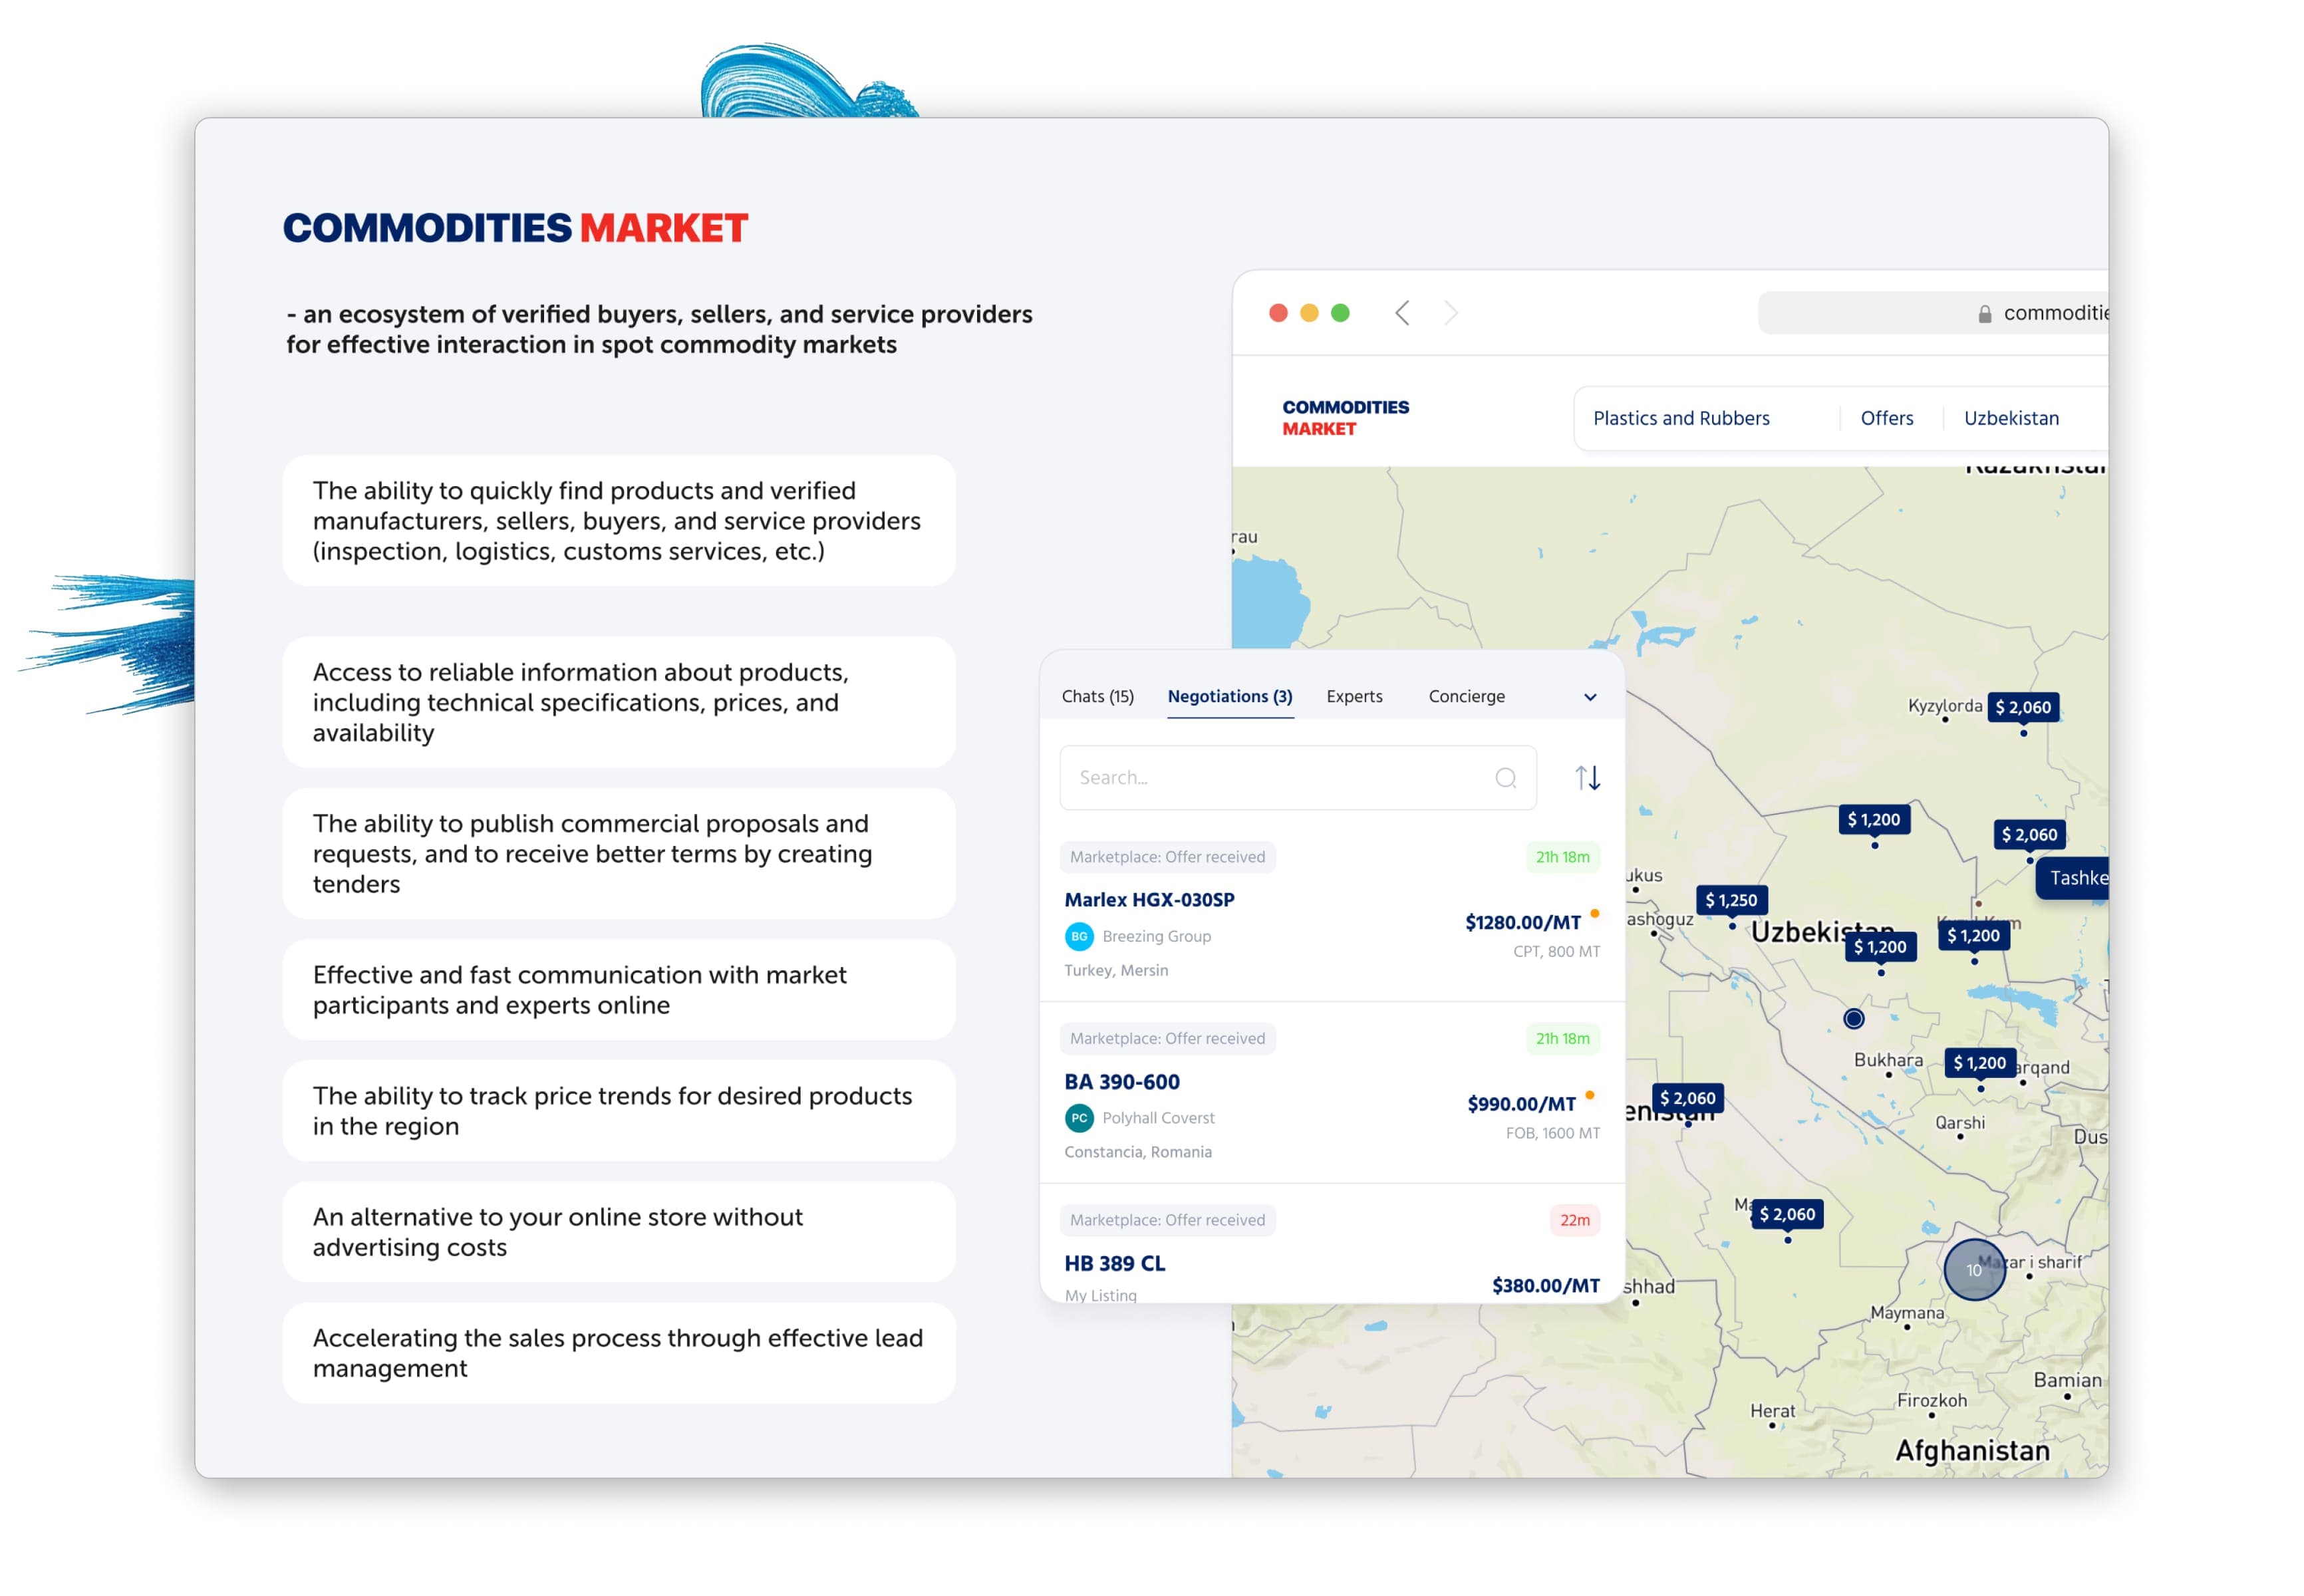Select the $ 1,250 price marker on the map
This screenshot has width=2304, height=1596.
1731,900
